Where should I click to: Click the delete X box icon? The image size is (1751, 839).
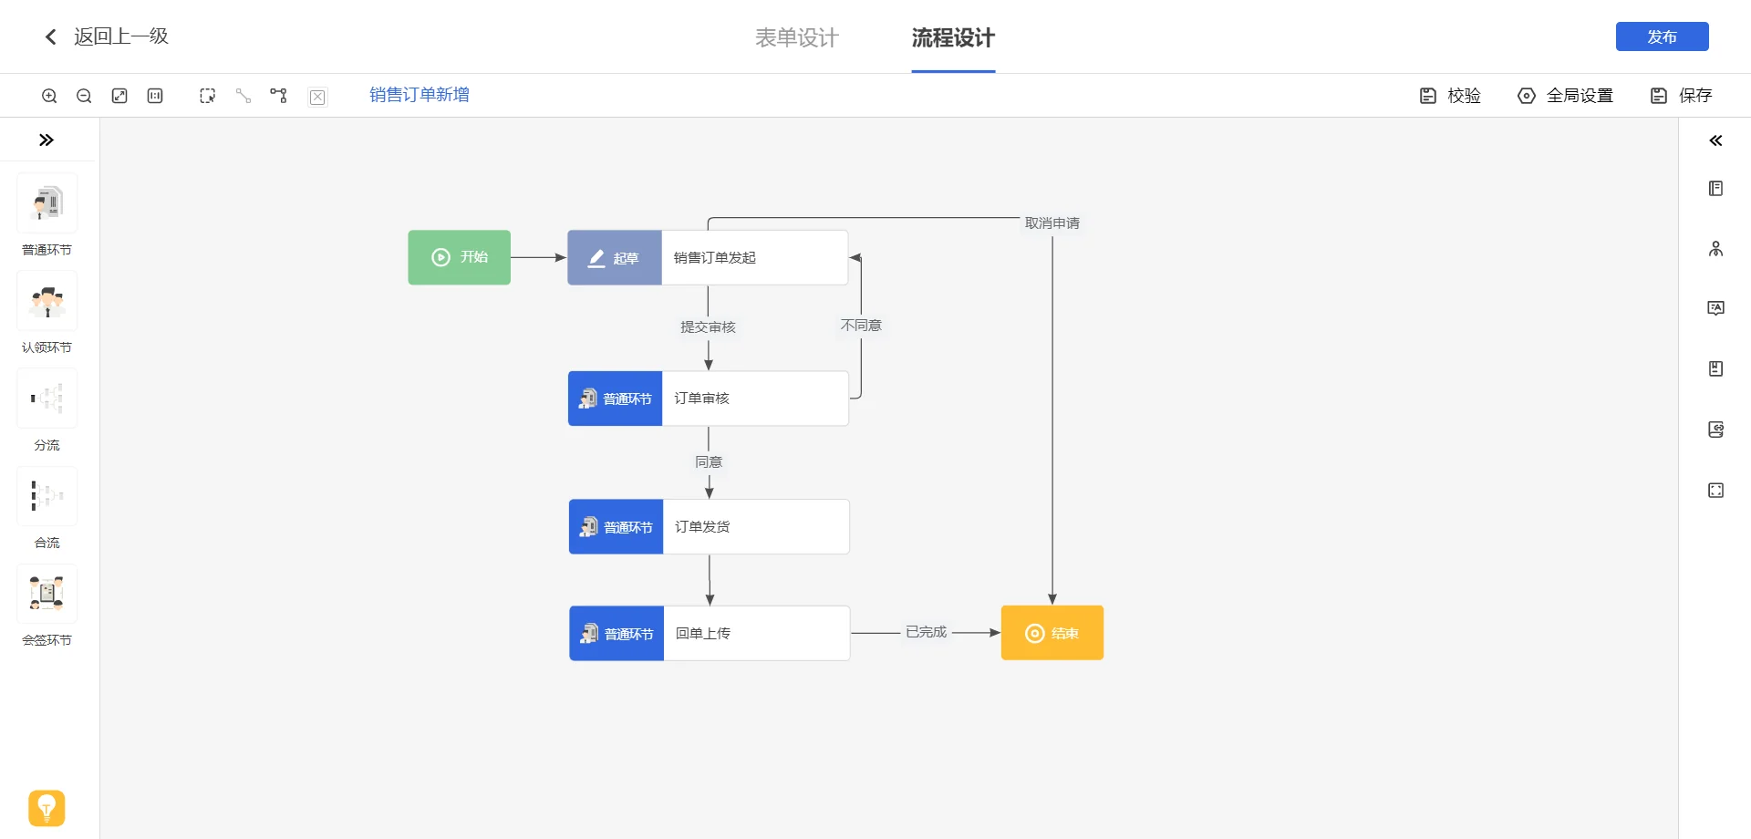[317, 97]
